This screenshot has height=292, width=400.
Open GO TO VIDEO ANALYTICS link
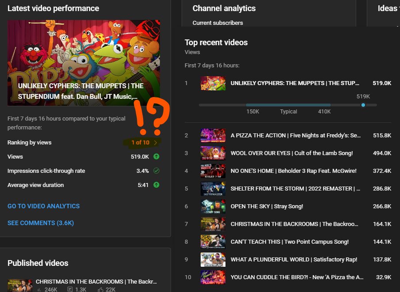click(x=43, y=206)
